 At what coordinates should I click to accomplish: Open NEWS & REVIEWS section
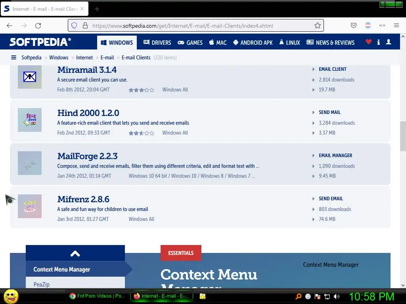pos(330,42)
